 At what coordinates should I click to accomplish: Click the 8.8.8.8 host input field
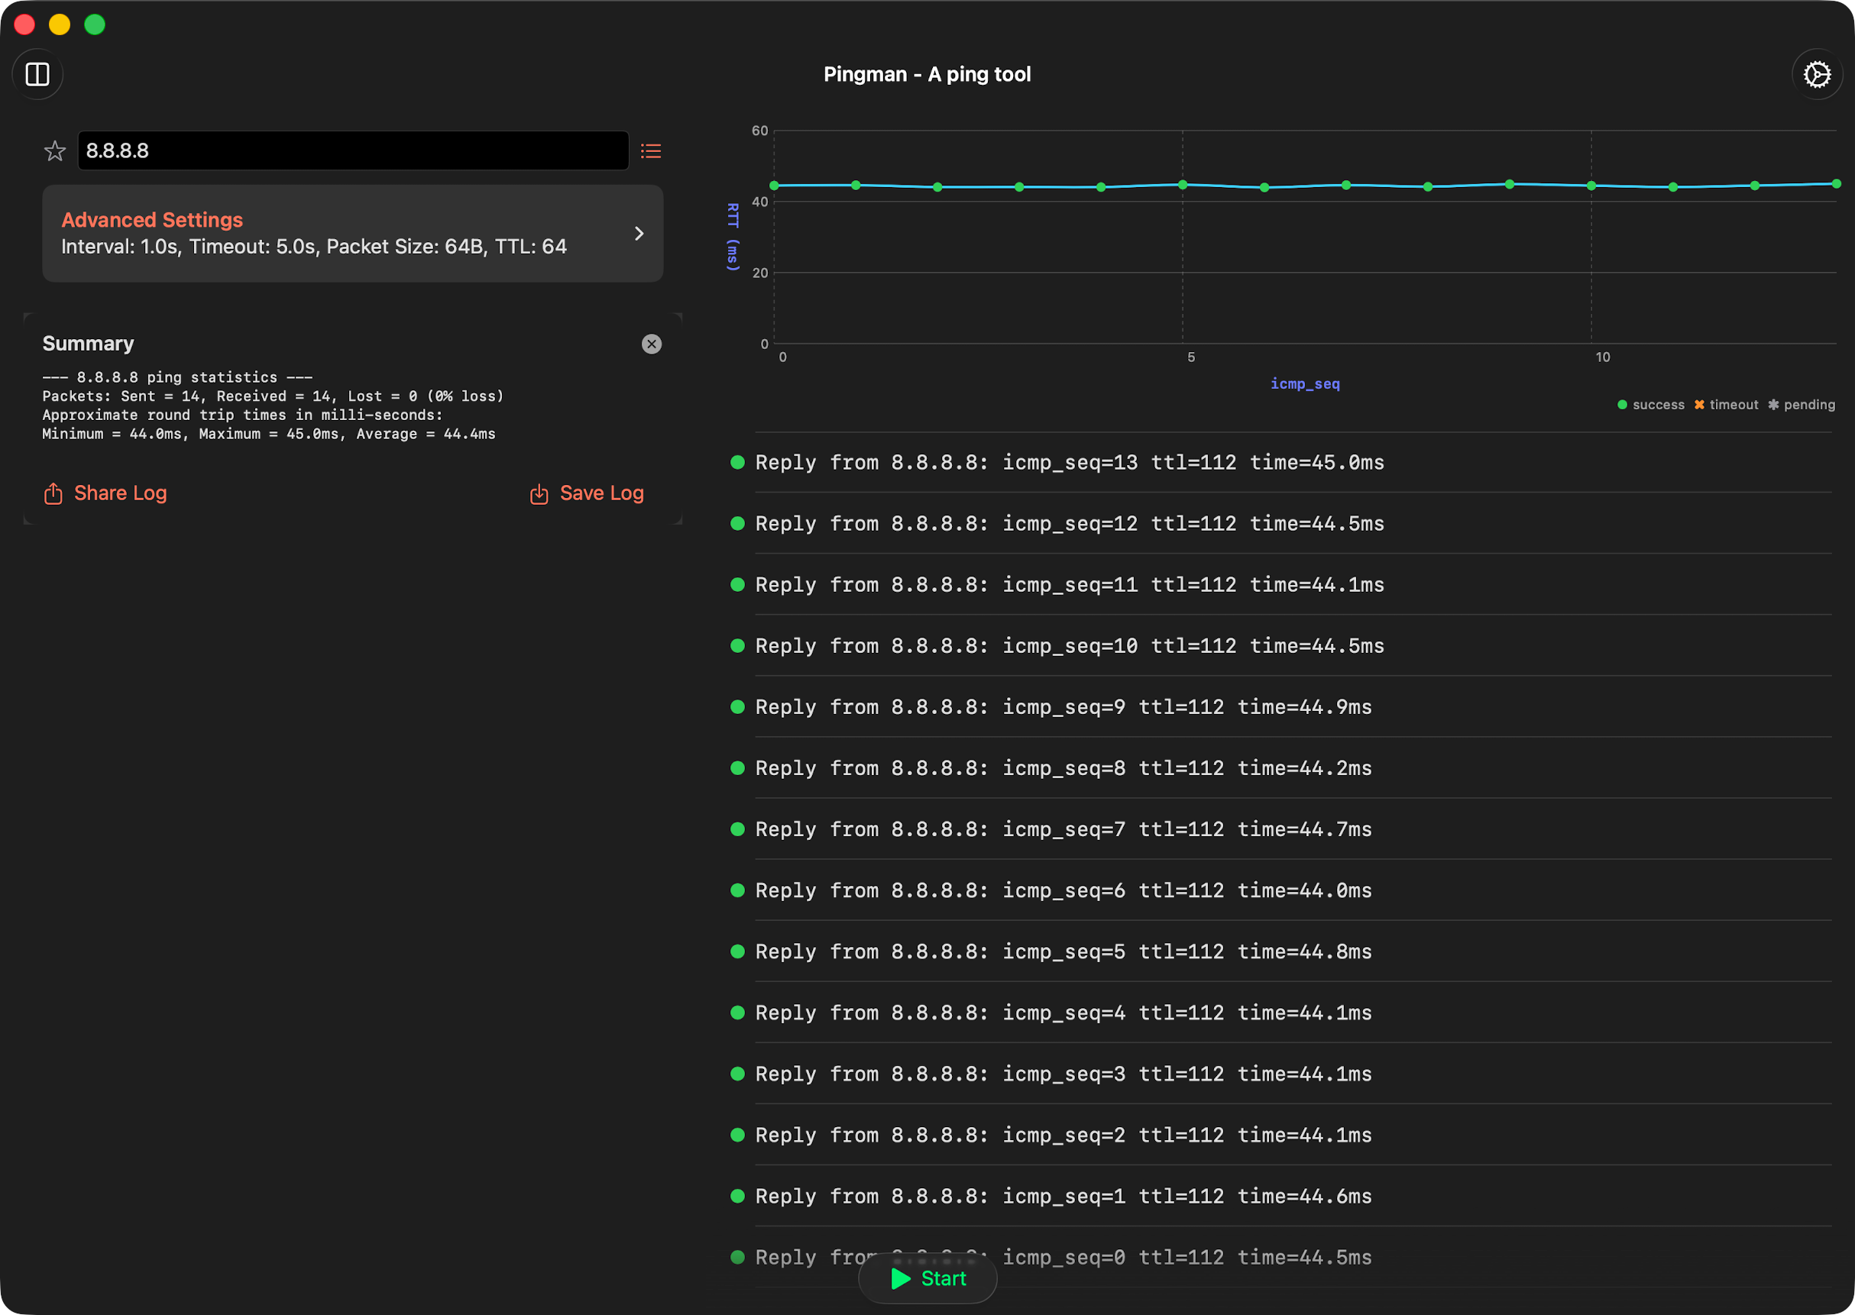[x=353, y=151]
